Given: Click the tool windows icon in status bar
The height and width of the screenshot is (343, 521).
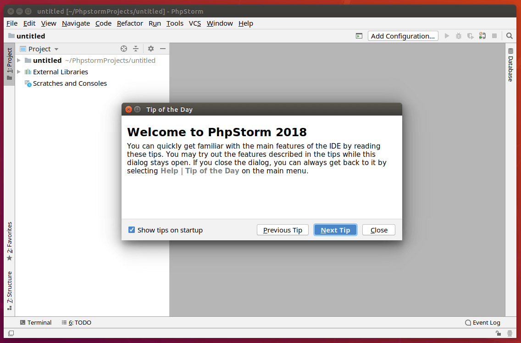Looking at the screenshot, I should pyautogui.click(x=11, y=333).
